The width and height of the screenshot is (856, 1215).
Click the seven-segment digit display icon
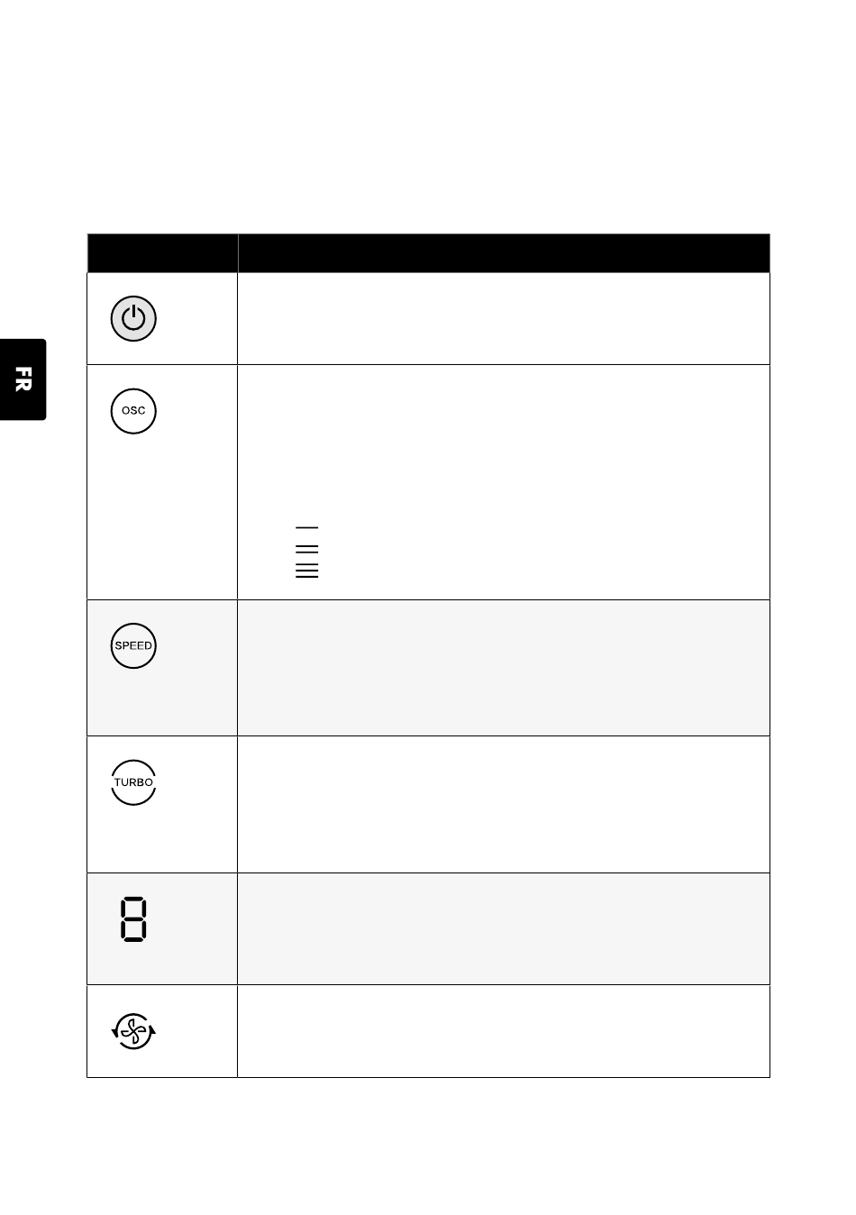[x=133, y=919]
